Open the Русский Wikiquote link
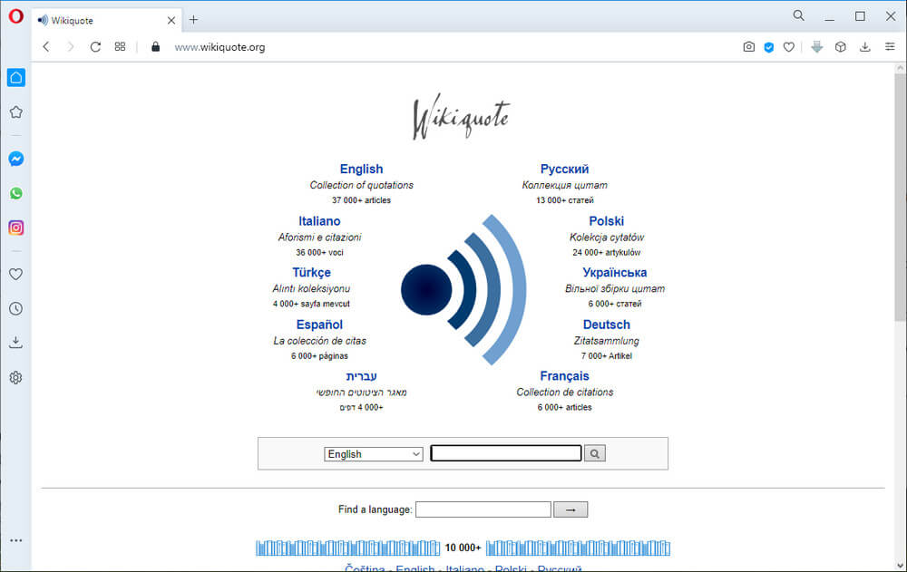The height and width of the screenshot is (572, 907). (x=564, y=169)
